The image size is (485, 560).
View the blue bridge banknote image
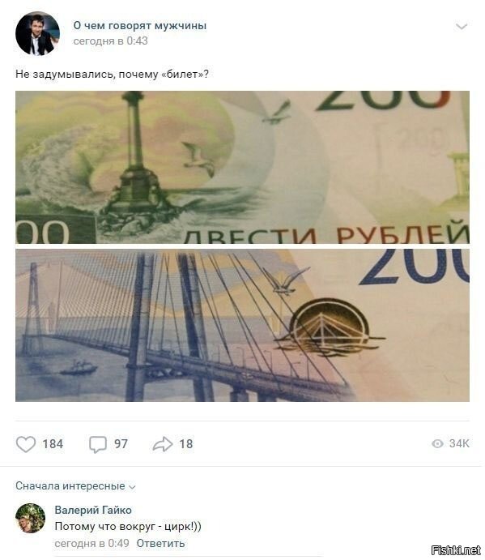point(242,325)
